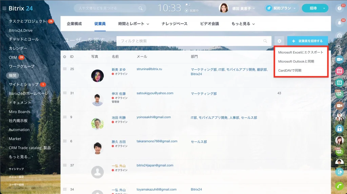Image resolution: width=347 pixels, height=194 pixels.
Task: Open the ナレッジベース tab
Action: (175, 24)
